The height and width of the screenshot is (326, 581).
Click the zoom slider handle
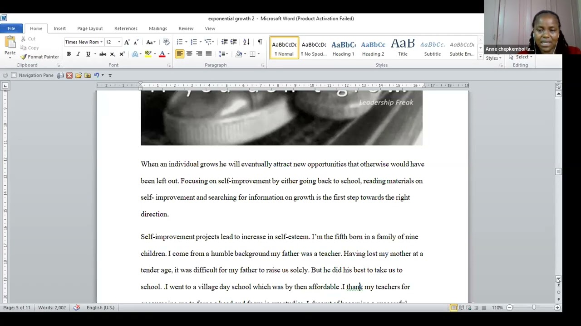(534, 308)
